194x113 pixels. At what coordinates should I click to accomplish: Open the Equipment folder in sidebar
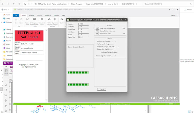[8, 59]
